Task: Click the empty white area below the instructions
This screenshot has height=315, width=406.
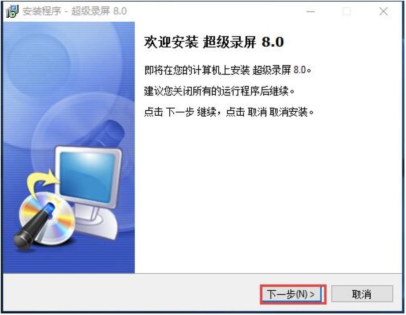Action: point(268,194)
